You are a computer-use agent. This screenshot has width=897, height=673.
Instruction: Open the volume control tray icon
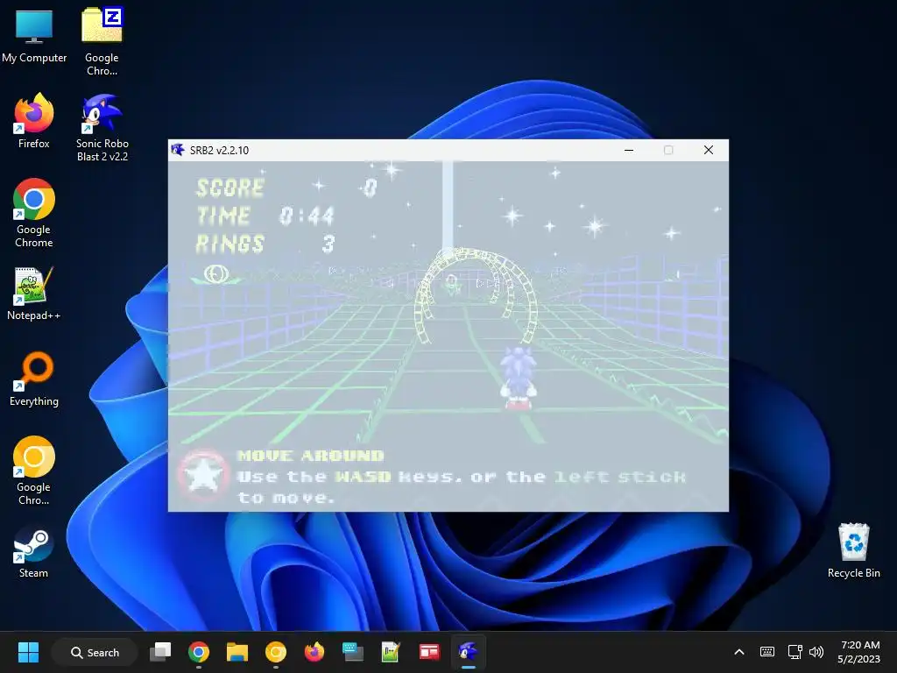pos(816,652)
